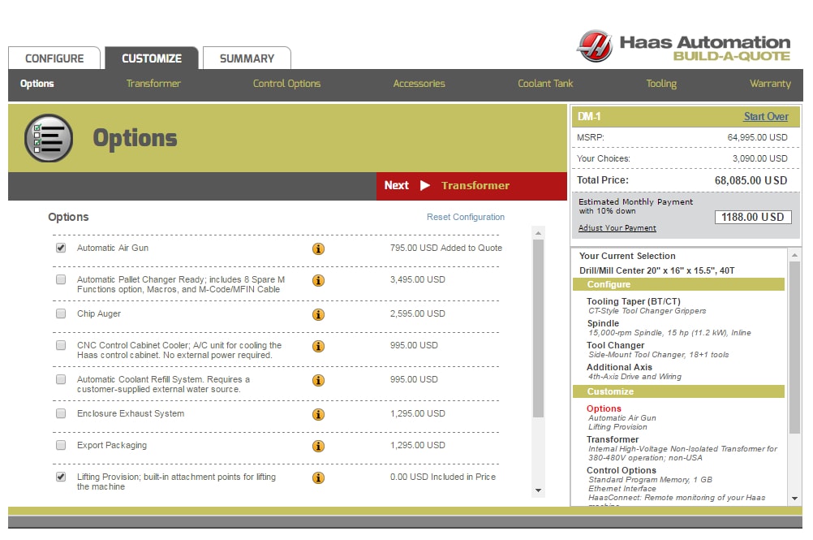Screen dimensions: 813x540
Task: Go to the Coolant Tank section
Action: [545, 84]
